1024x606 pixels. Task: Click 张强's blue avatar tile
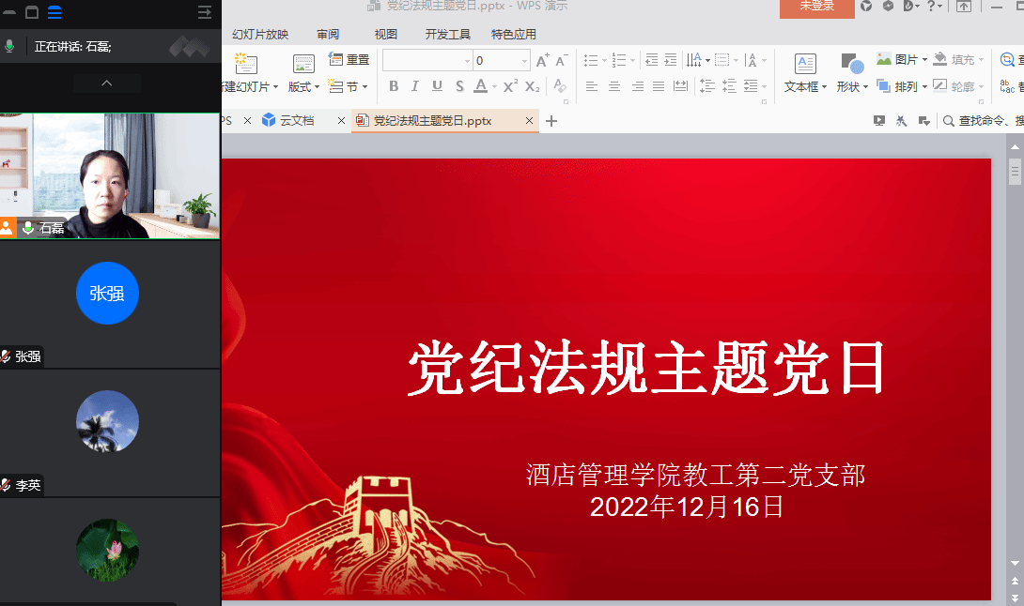(x=107, y=294)
